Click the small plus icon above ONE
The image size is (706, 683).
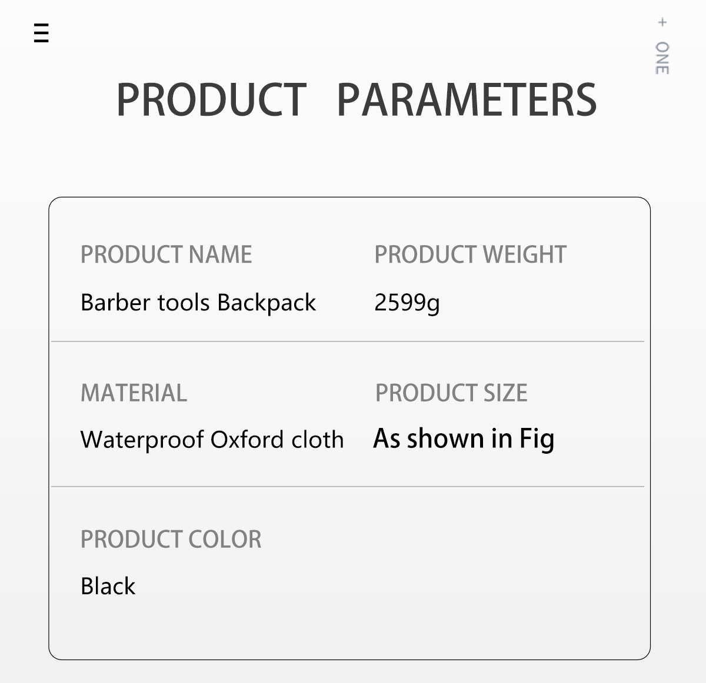tap(662, 22)
